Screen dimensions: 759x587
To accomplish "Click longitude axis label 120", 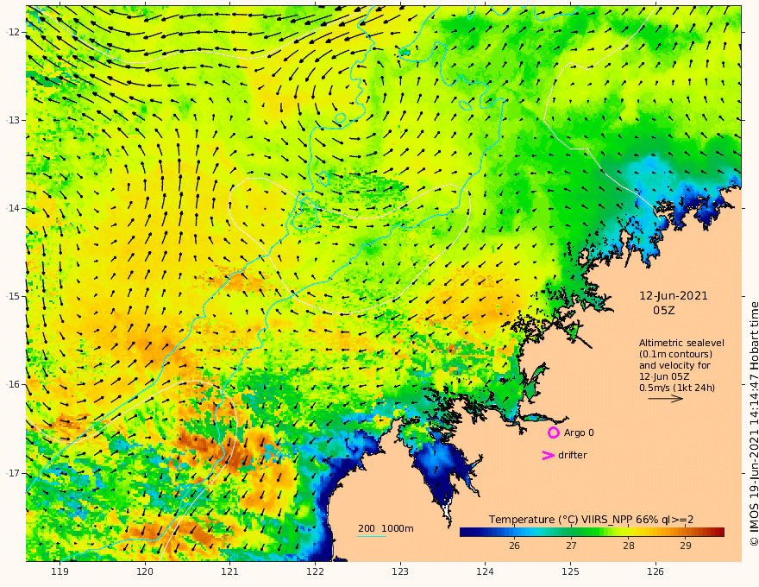I will (x=145, y=572).
